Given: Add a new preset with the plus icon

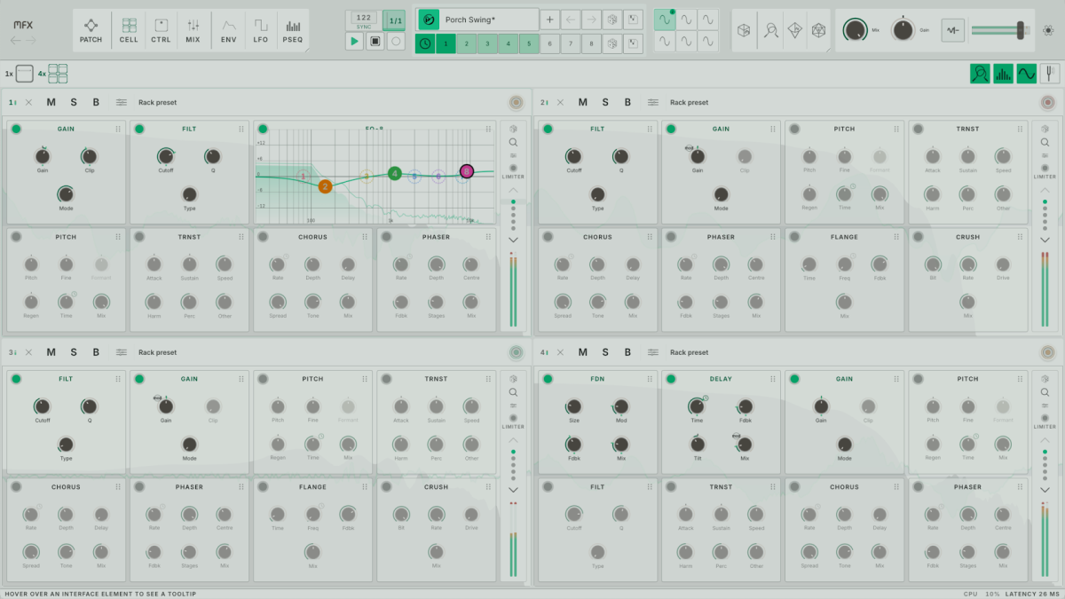Looking at the screenshot, I should [x=549, y=20].
